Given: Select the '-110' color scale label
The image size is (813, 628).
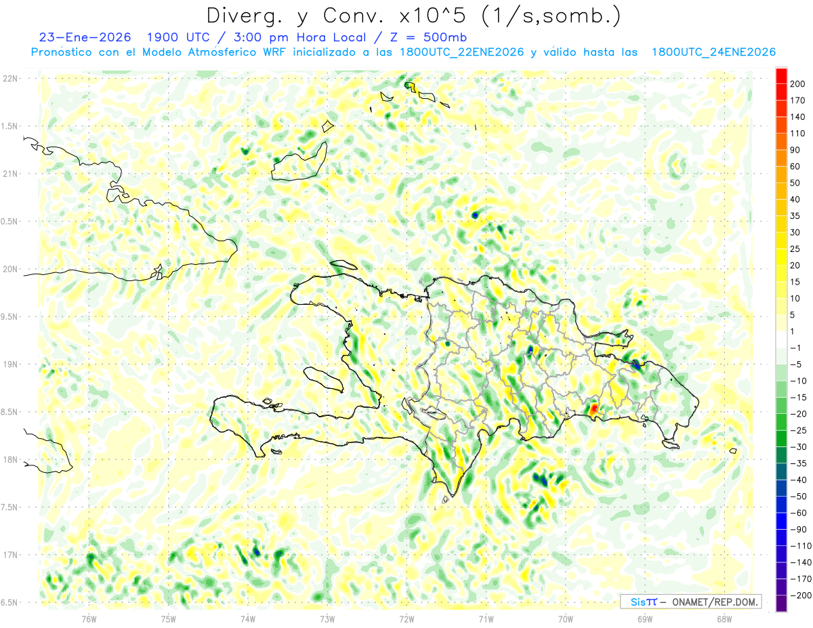Looking at the screenshot, I should 800,546.
